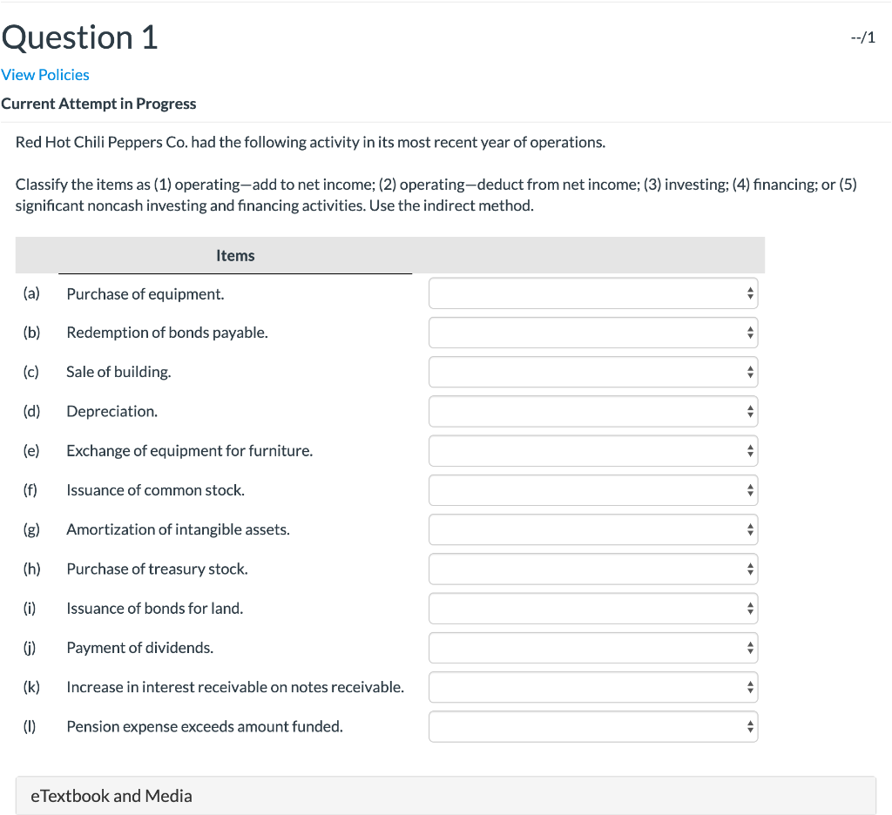Image resolution: width=892 pixels, height=815 pixels.
Task: Open the dropdown for Sale of building
Action: click(x=592, y=372)
